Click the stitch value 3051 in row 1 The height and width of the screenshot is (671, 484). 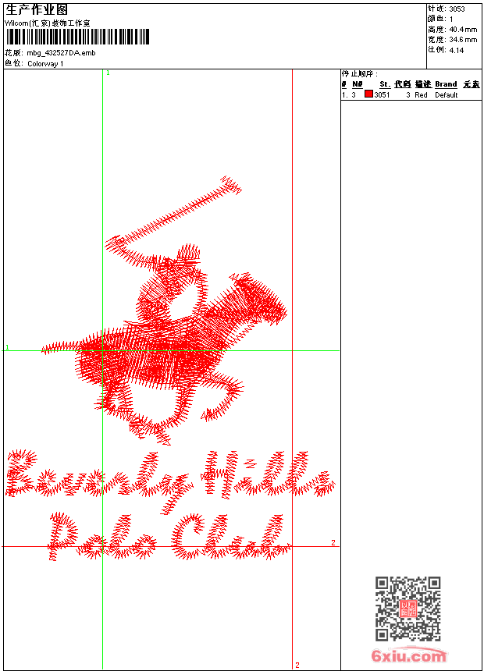tap(382, 95)
